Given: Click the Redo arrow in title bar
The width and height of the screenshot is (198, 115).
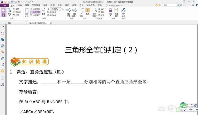Looking at the screenshot, I should (x=26, y=2).
